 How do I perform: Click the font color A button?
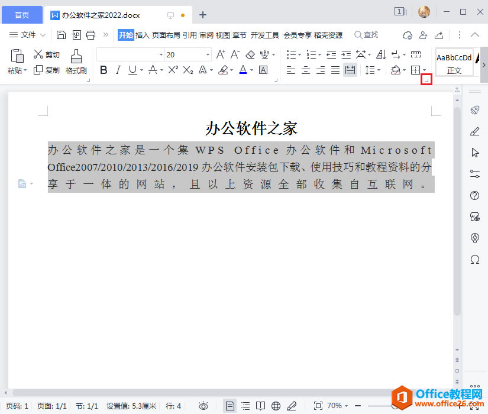click(x=243, y=70)
